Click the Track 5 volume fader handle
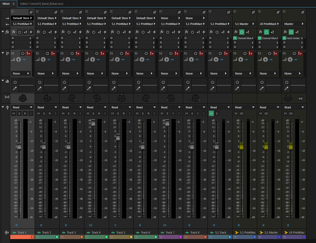The image size is (316, 243). 118,137
